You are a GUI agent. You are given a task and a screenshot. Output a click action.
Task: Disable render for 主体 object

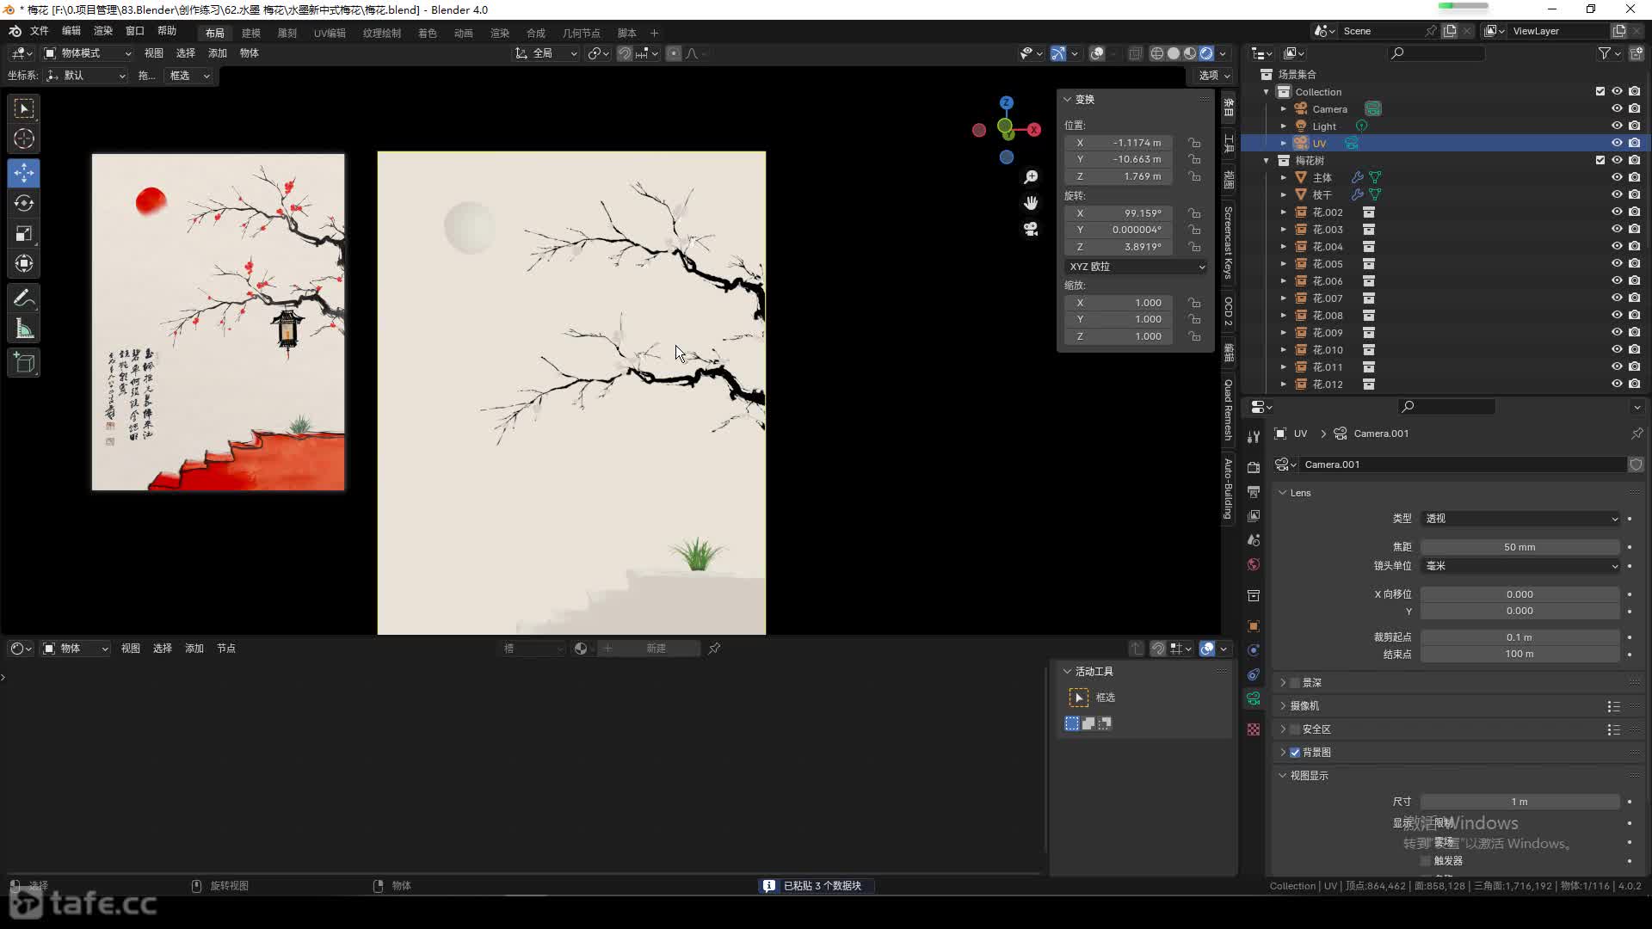(x=1634, y=178)
